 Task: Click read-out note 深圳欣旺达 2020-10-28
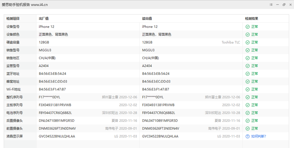pos(222,113)
